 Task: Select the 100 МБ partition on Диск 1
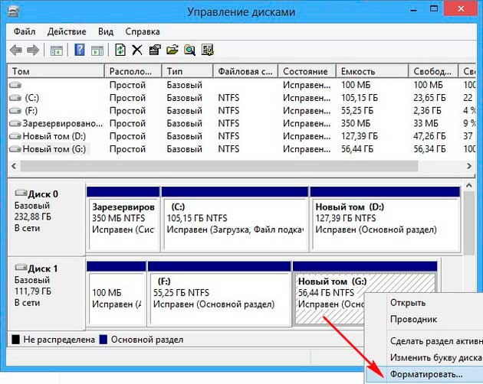click(x=116, y=294)
